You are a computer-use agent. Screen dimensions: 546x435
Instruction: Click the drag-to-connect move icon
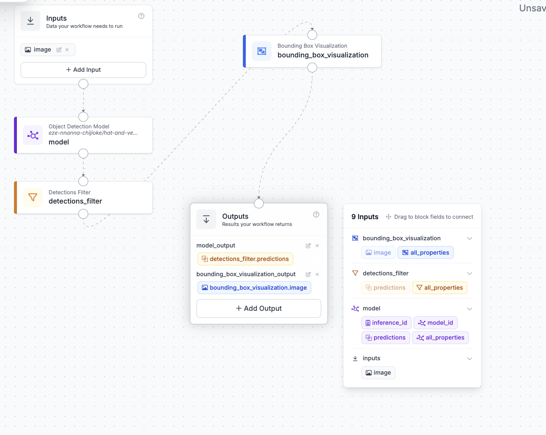[388, 217]
